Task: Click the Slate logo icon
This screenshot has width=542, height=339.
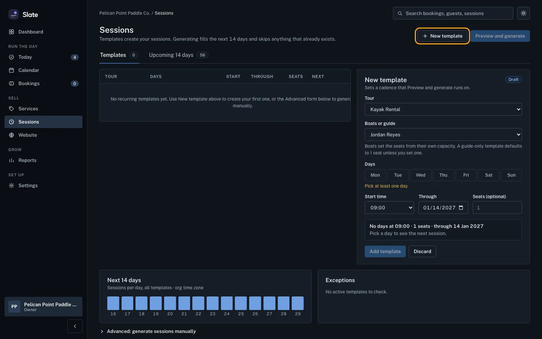Action: pyautogui.click(x=14, y=14)
